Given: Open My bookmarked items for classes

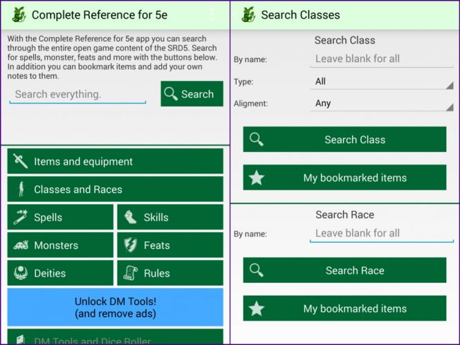Looking at the screenshot, I should tap(344, 177).
